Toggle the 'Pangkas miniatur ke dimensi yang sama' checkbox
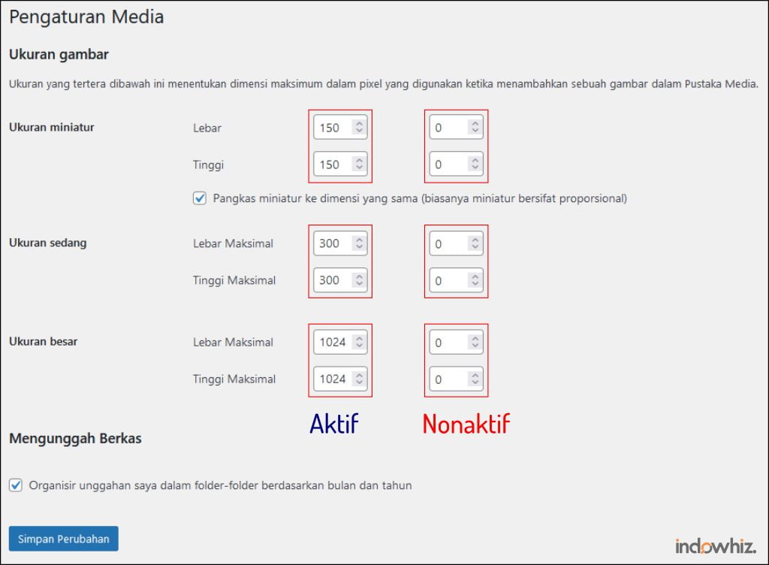This screenshot has height=565, width=769. [200, 198]
